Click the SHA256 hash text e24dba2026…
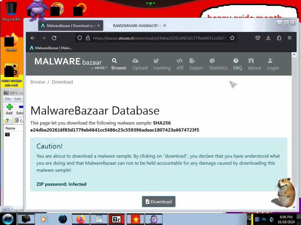The width and height of the screenshot is (301, 225). pyautogui.click(x=115, y=130)
